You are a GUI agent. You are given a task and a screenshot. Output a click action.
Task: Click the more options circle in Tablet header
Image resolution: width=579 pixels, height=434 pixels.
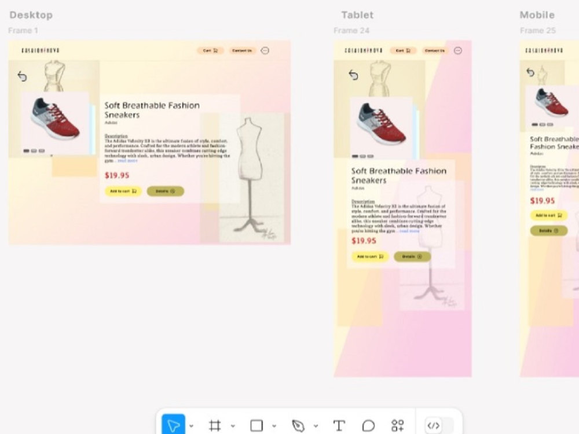tap(458, 50)
